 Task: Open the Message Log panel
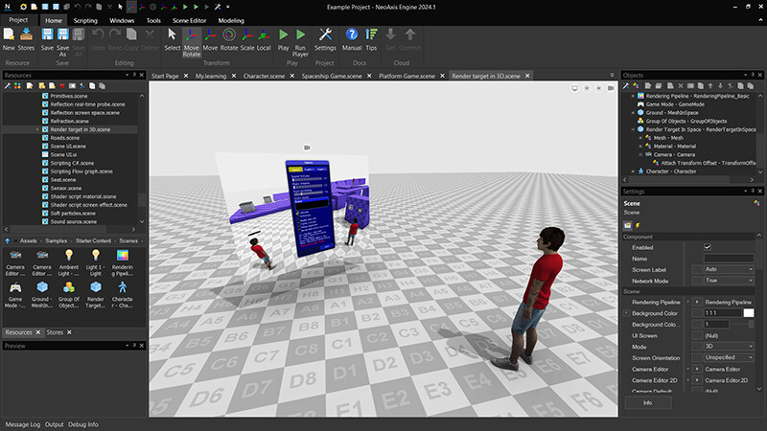[23, 423]
